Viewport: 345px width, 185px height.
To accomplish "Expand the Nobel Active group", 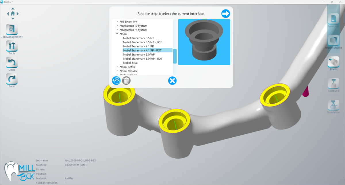I will pos(117,67).
